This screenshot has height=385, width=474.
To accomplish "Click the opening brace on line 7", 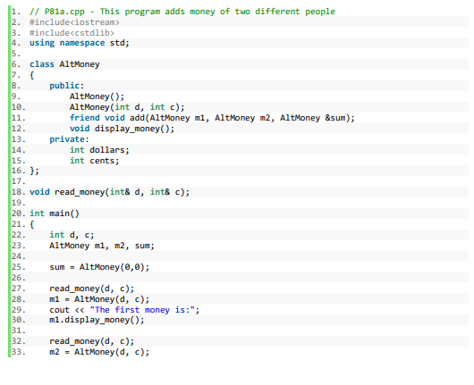I will click(x=31, y=75).
